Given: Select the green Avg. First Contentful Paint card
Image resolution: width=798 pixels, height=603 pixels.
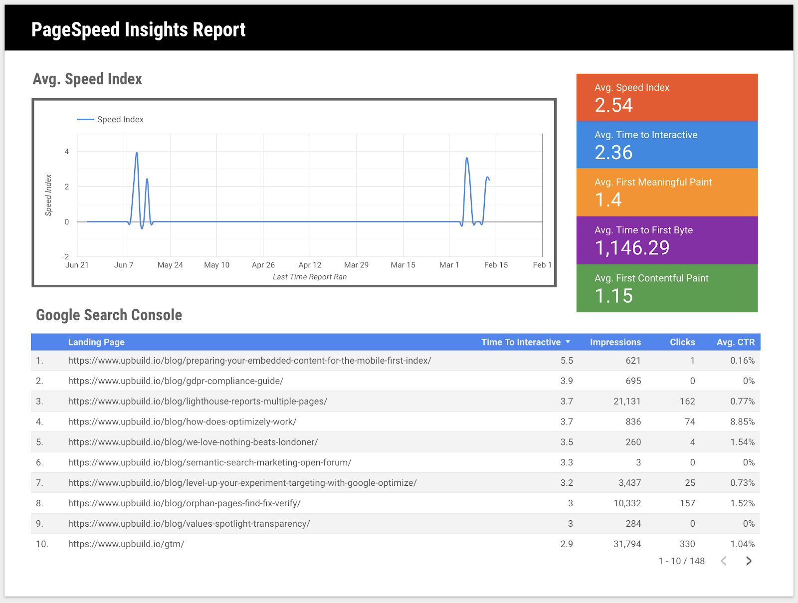Looking at the screenshot, I should tap(667, 288).
